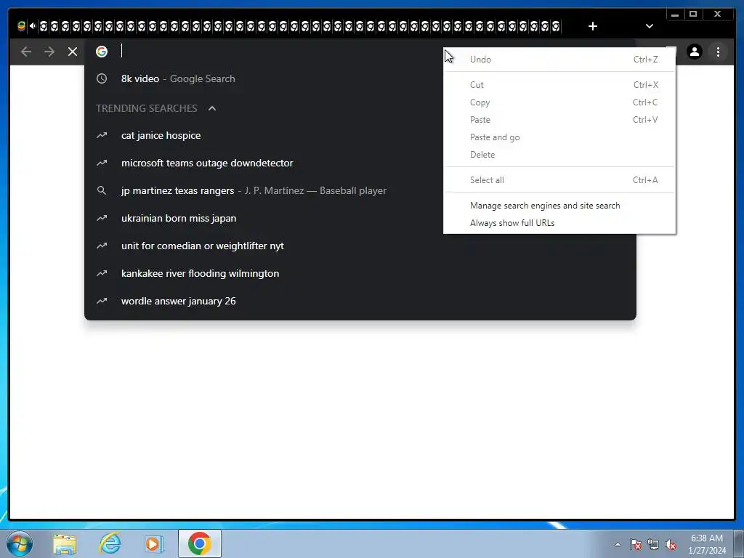Toggle 'Always show full URLs' option

[559, 223]
